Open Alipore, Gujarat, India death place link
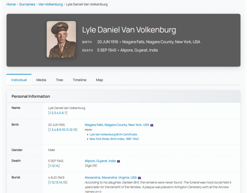Image resolution: width=247 pixels, height=193 pixels. click(x=100, y=161)
